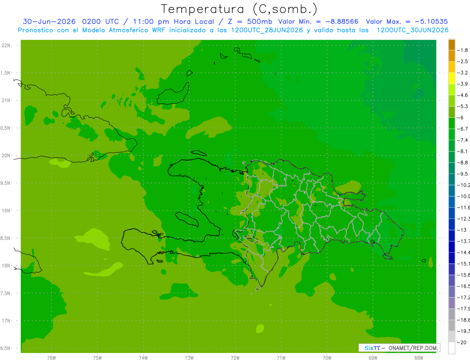Click the "19N" latitude label

tap(5, 211)
